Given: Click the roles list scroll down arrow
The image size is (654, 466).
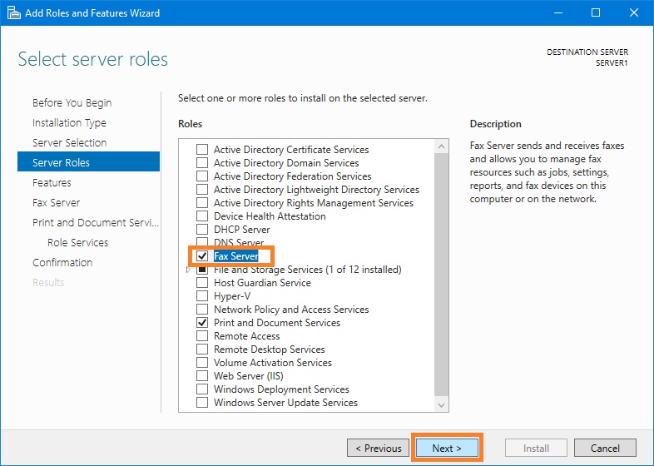Looking at the screenshot, I should (441, 405).
